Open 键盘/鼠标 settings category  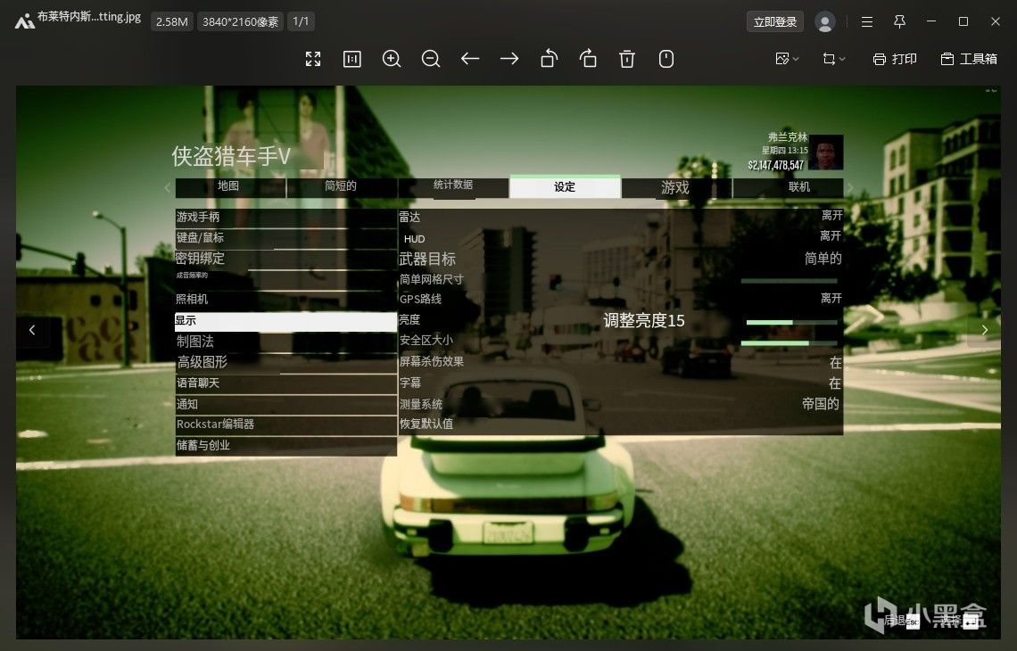pos(286,238)
